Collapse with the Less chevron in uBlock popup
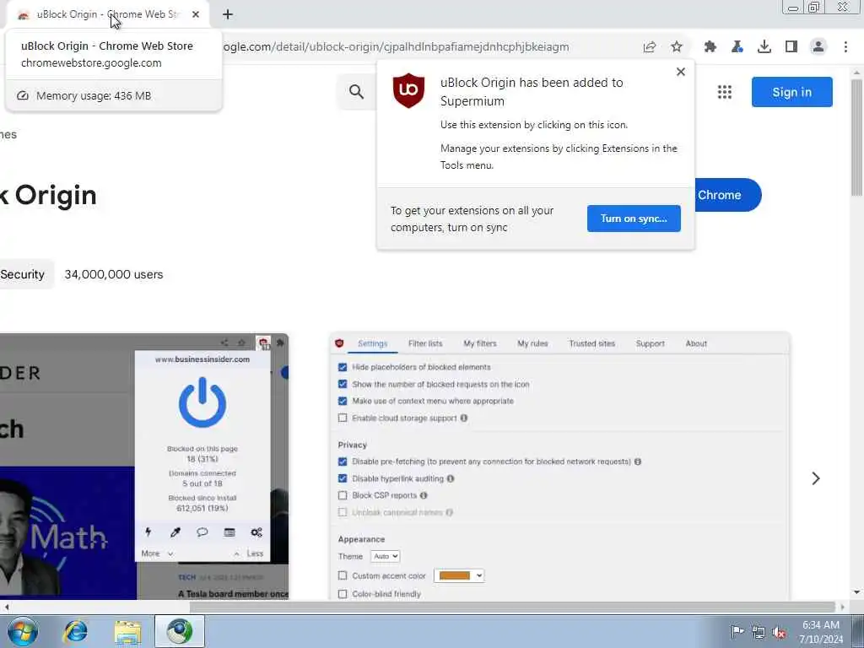 pos(236,553)
